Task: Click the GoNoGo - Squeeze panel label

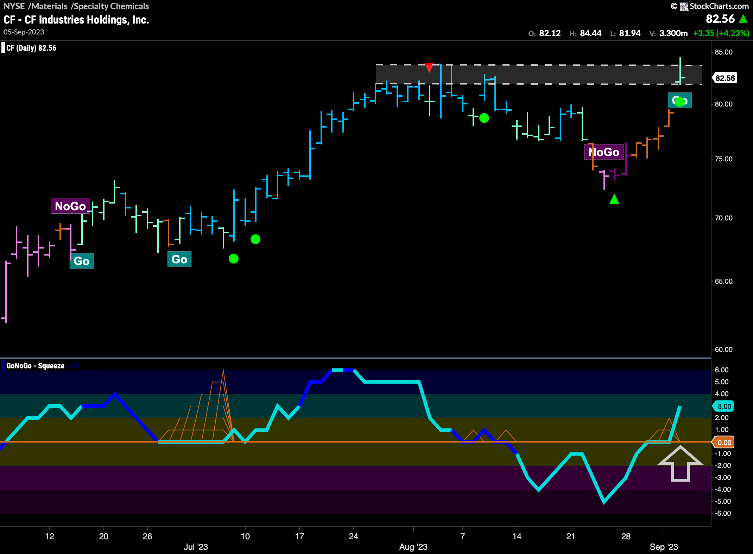Action: point(35,366)
